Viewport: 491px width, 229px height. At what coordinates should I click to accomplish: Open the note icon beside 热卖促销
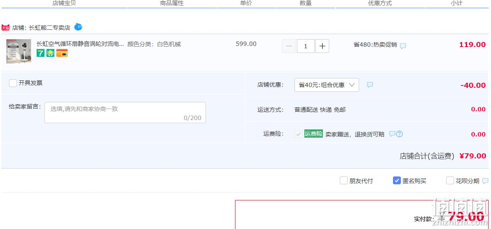pyautogui.click(x=403, y=46)
